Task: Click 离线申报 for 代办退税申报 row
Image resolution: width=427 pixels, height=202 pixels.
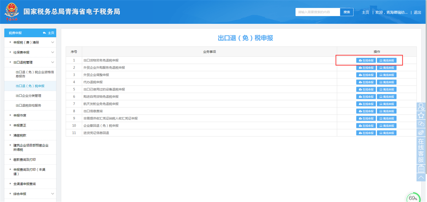Action: click(386, 82)
